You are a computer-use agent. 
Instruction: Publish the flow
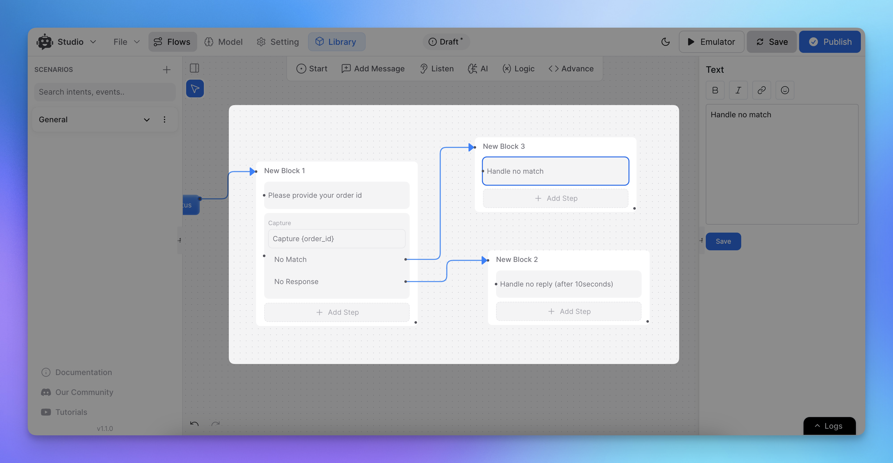(x=830, y=42)
